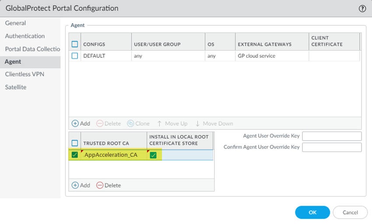The height and width of the screenshot is (224, 372).
Task: Click the Move Down arrow icon
Action: point(198,124)
